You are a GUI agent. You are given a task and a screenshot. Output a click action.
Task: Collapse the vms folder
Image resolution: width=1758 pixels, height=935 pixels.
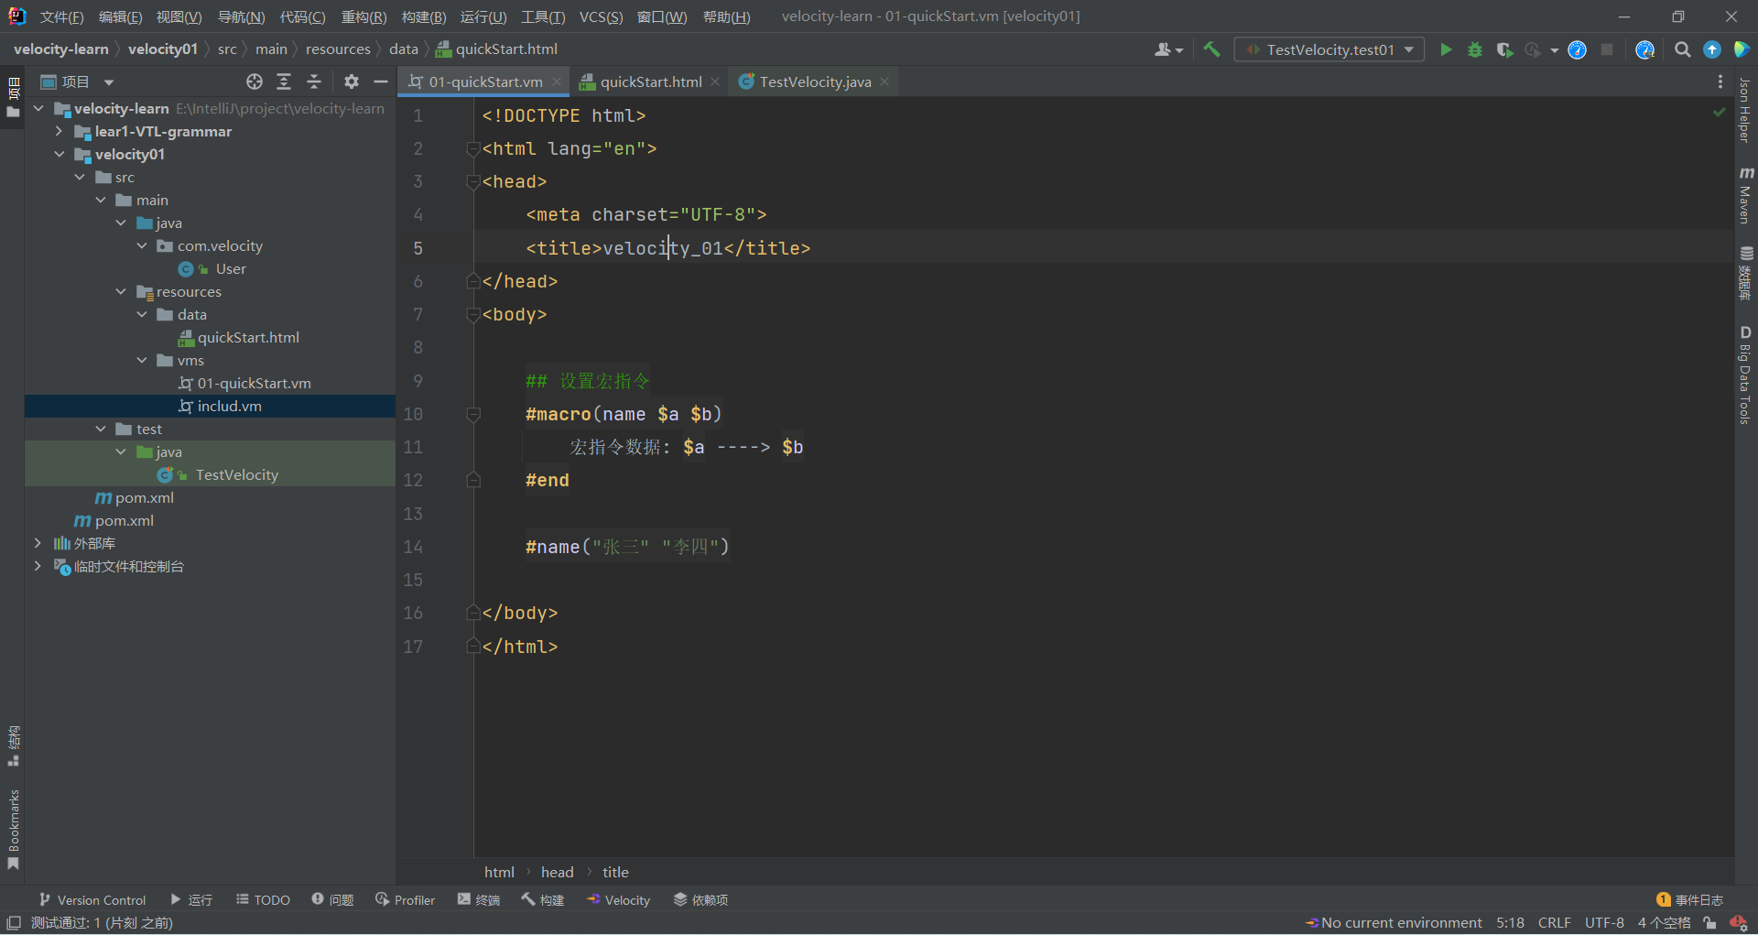tap(142, 360)
